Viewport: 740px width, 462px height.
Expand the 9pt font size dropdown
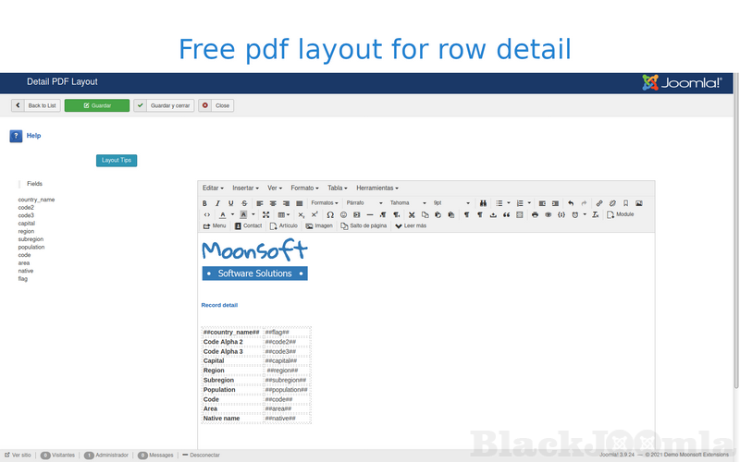click(451, 203)
